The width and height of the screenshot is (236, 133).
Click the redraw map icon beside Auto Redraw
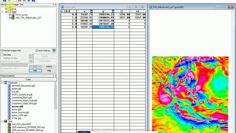pos(54,51)
